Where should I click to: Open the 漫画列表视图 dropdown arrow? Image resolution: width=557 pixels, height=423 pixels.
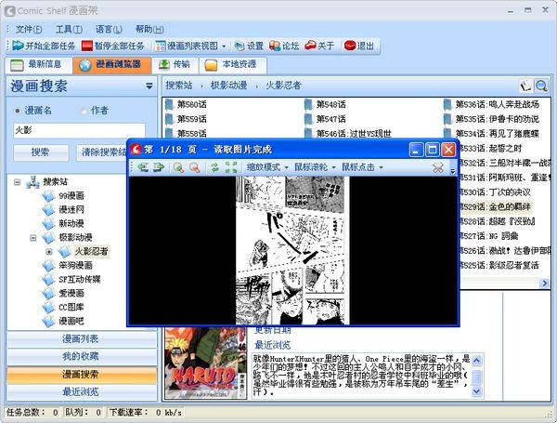tap(224, 46)
